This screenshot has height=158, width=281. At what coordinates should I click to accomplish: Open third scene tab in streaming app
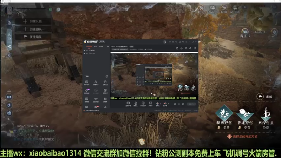(x=101, y=47)
